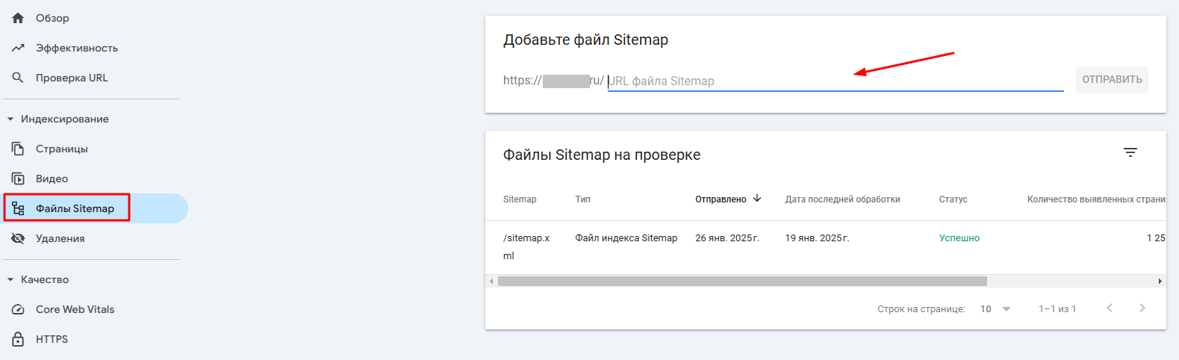This screenshot has height=360, width=1179.
Task: Sort table by Отправлено column
Action: point(721,199)
